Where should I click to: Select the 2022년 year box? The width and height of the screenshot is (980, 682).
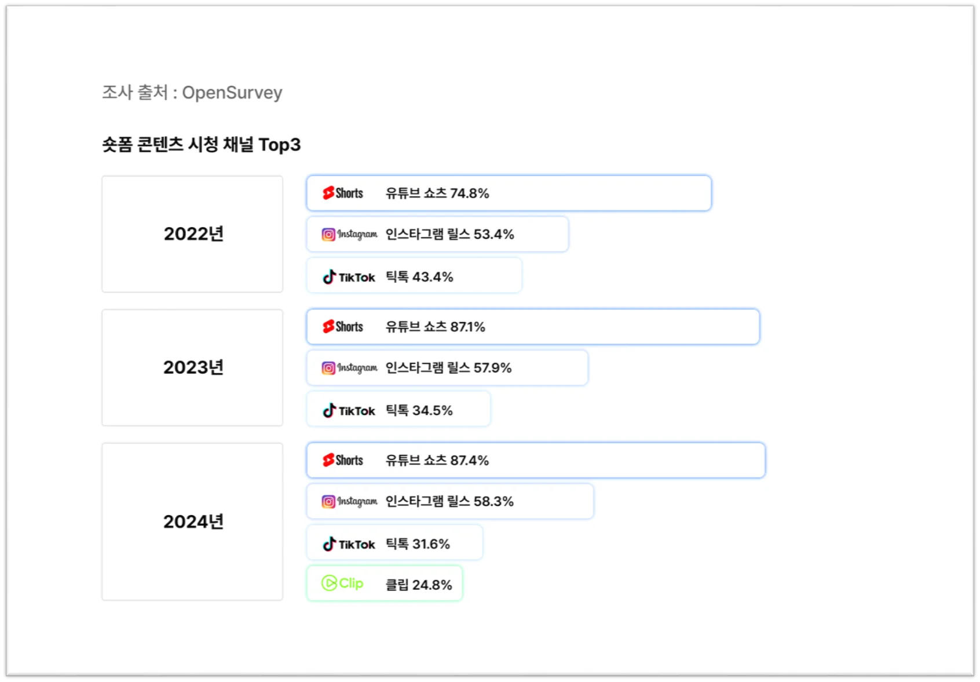(192, 234)
